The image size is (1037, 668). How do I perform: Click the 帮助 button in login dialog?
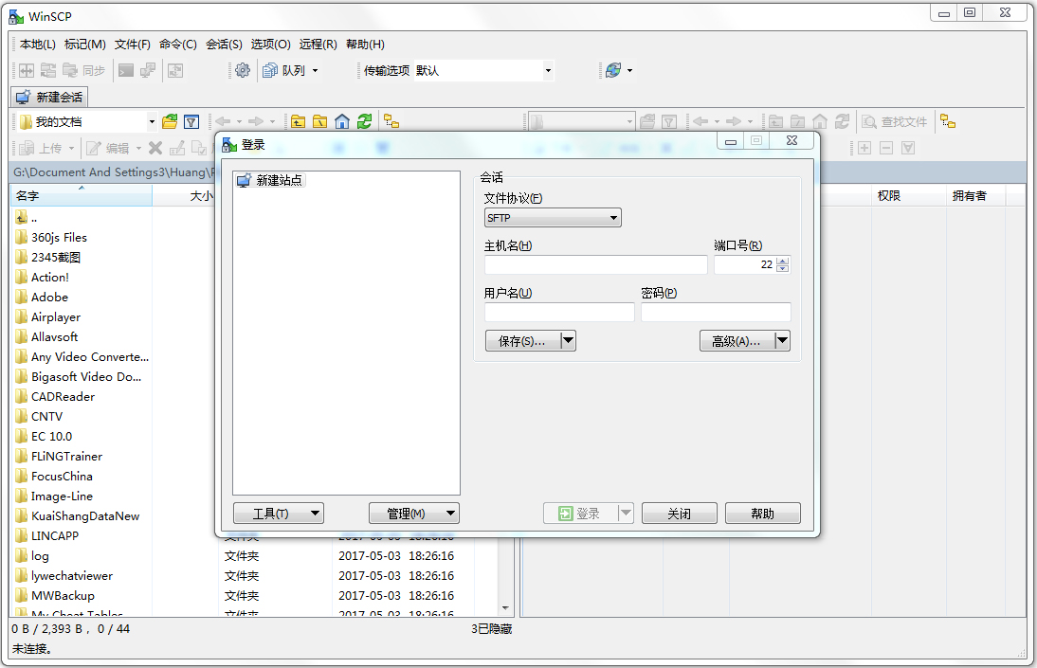tap(762, 514)
